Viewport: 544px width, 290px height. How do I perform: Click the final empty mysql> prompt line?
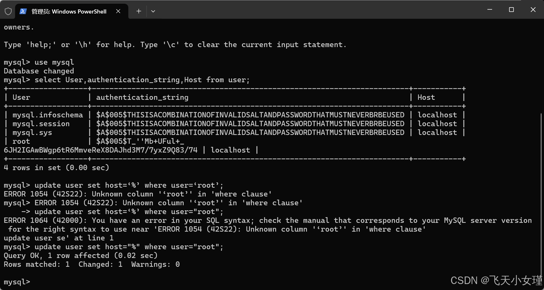(x=17, y=282)
